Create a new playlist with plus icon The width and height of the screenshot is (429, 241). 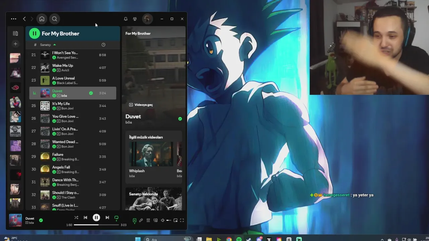pyautogui.click(x=15, y=44)
